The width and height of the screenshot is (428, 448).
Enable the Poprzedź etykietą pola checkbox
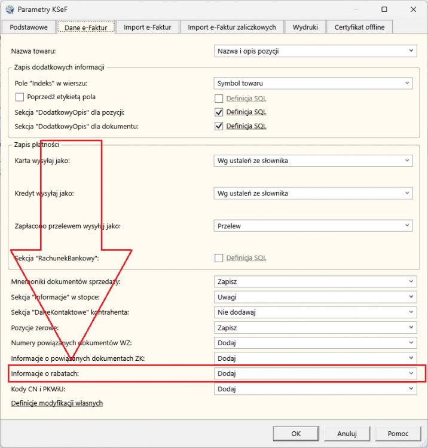tap(20, 97)
